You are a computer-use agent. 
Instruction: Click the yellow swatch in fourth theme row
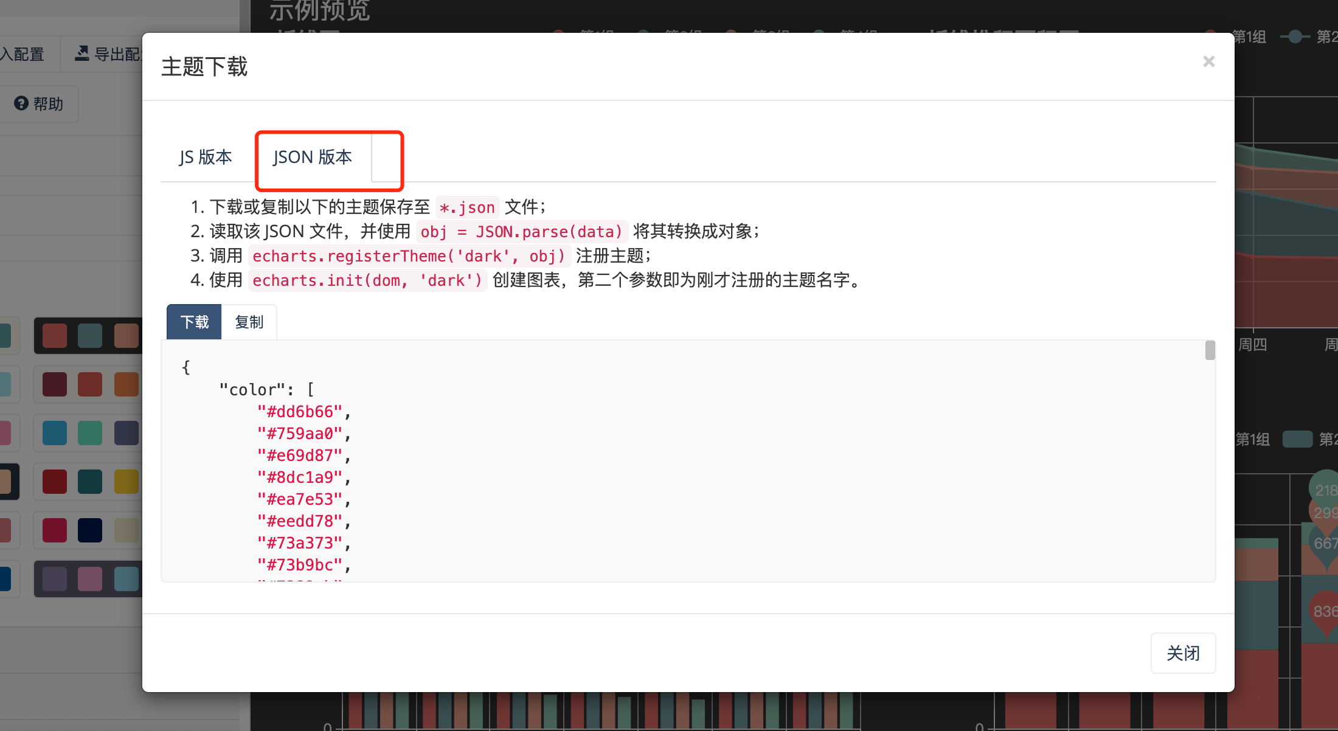click(x=126, y=482)
